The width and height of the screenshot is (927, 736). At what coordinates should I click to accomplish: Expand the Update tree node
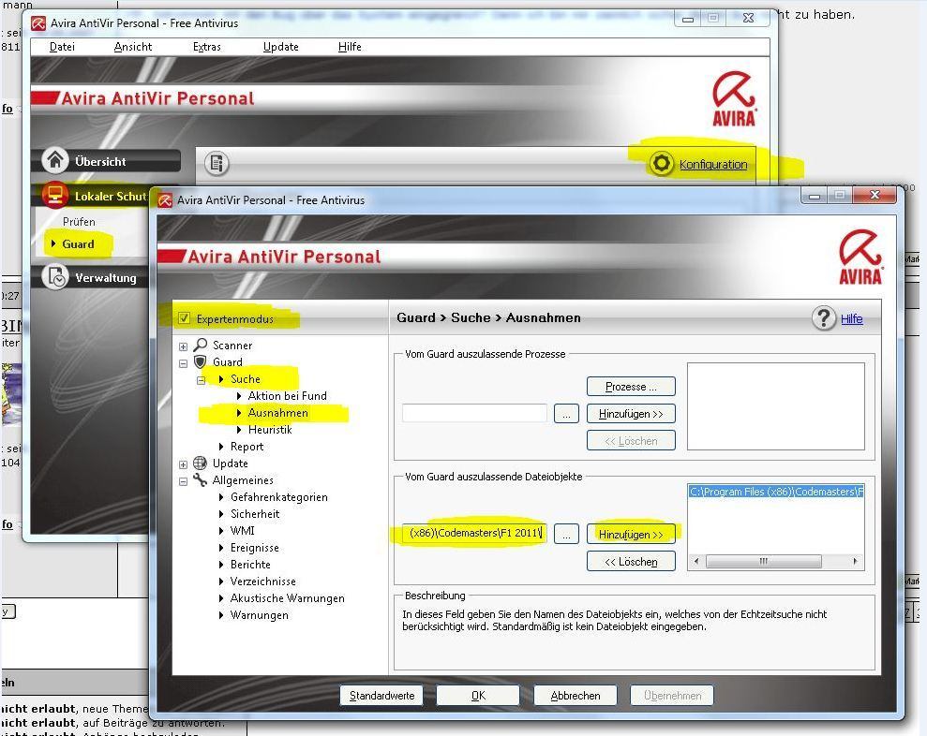coord(184,464)
